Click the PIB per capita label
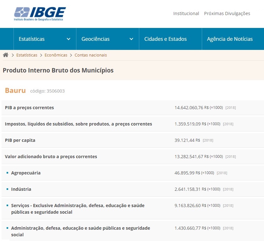 tap(20, 140)
